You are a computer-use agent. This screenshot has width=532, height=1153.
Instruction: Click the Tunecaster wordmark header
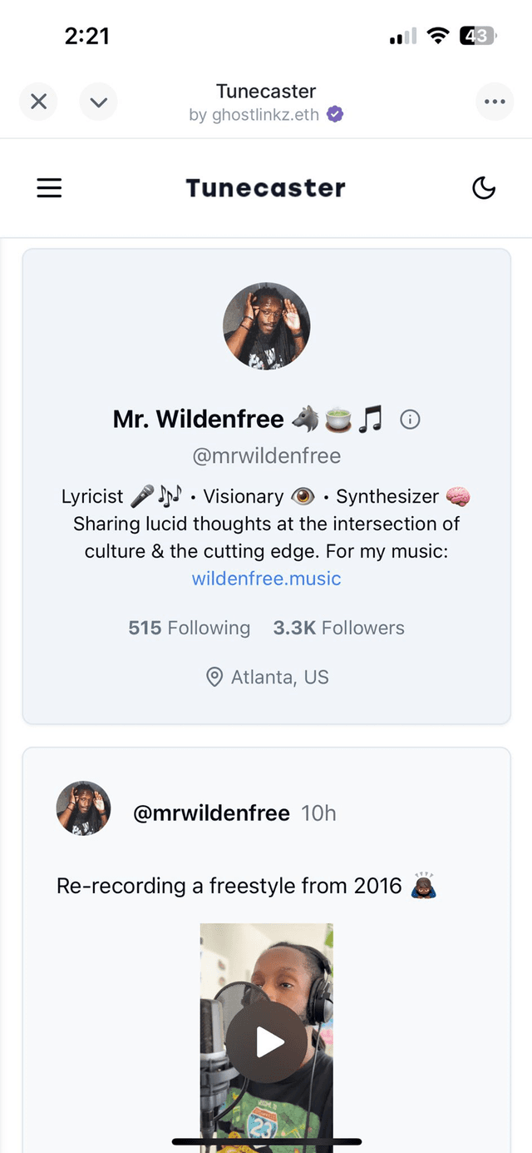(266, 187)
